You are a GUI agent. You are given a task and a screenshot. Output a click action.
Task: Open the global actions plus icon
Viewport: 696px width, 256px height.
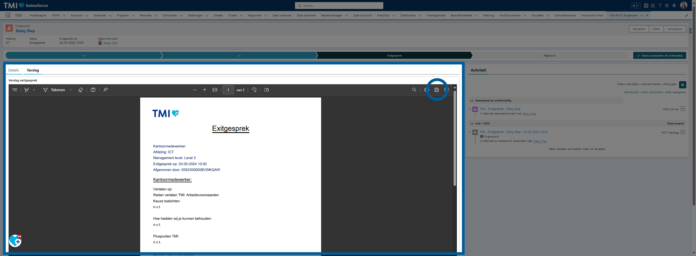646,6
